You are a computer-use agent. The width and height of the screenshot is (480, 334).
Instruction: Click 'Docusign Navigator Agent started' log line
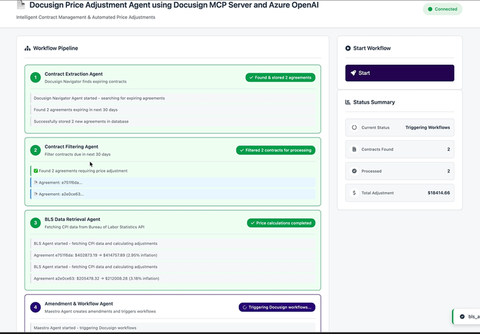click(173, 99)
